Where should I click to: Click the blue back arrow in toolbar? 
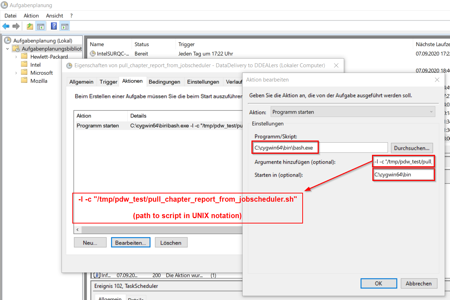(x=6, y=26)
